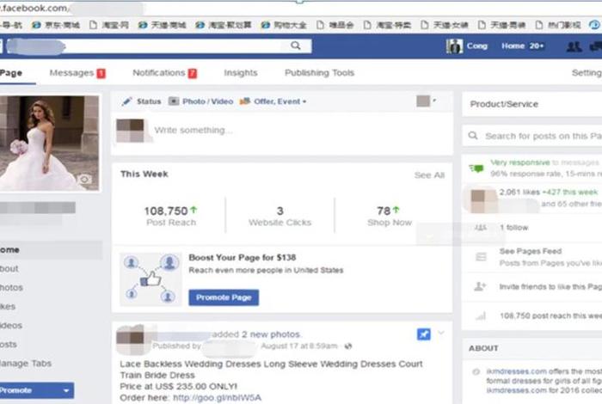This screenshot has width=602, height=404.
Task: Click Invite friends to like this Page
Action: click(550, 286)
